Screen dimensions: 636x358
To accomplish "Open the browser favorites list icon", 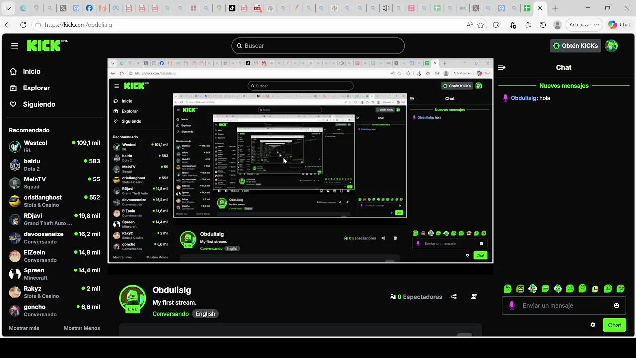I will (528, 25).
